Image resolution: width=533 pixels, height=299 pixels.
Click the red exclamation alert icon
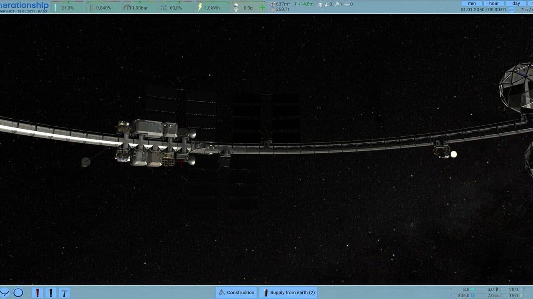click(37, 292)
